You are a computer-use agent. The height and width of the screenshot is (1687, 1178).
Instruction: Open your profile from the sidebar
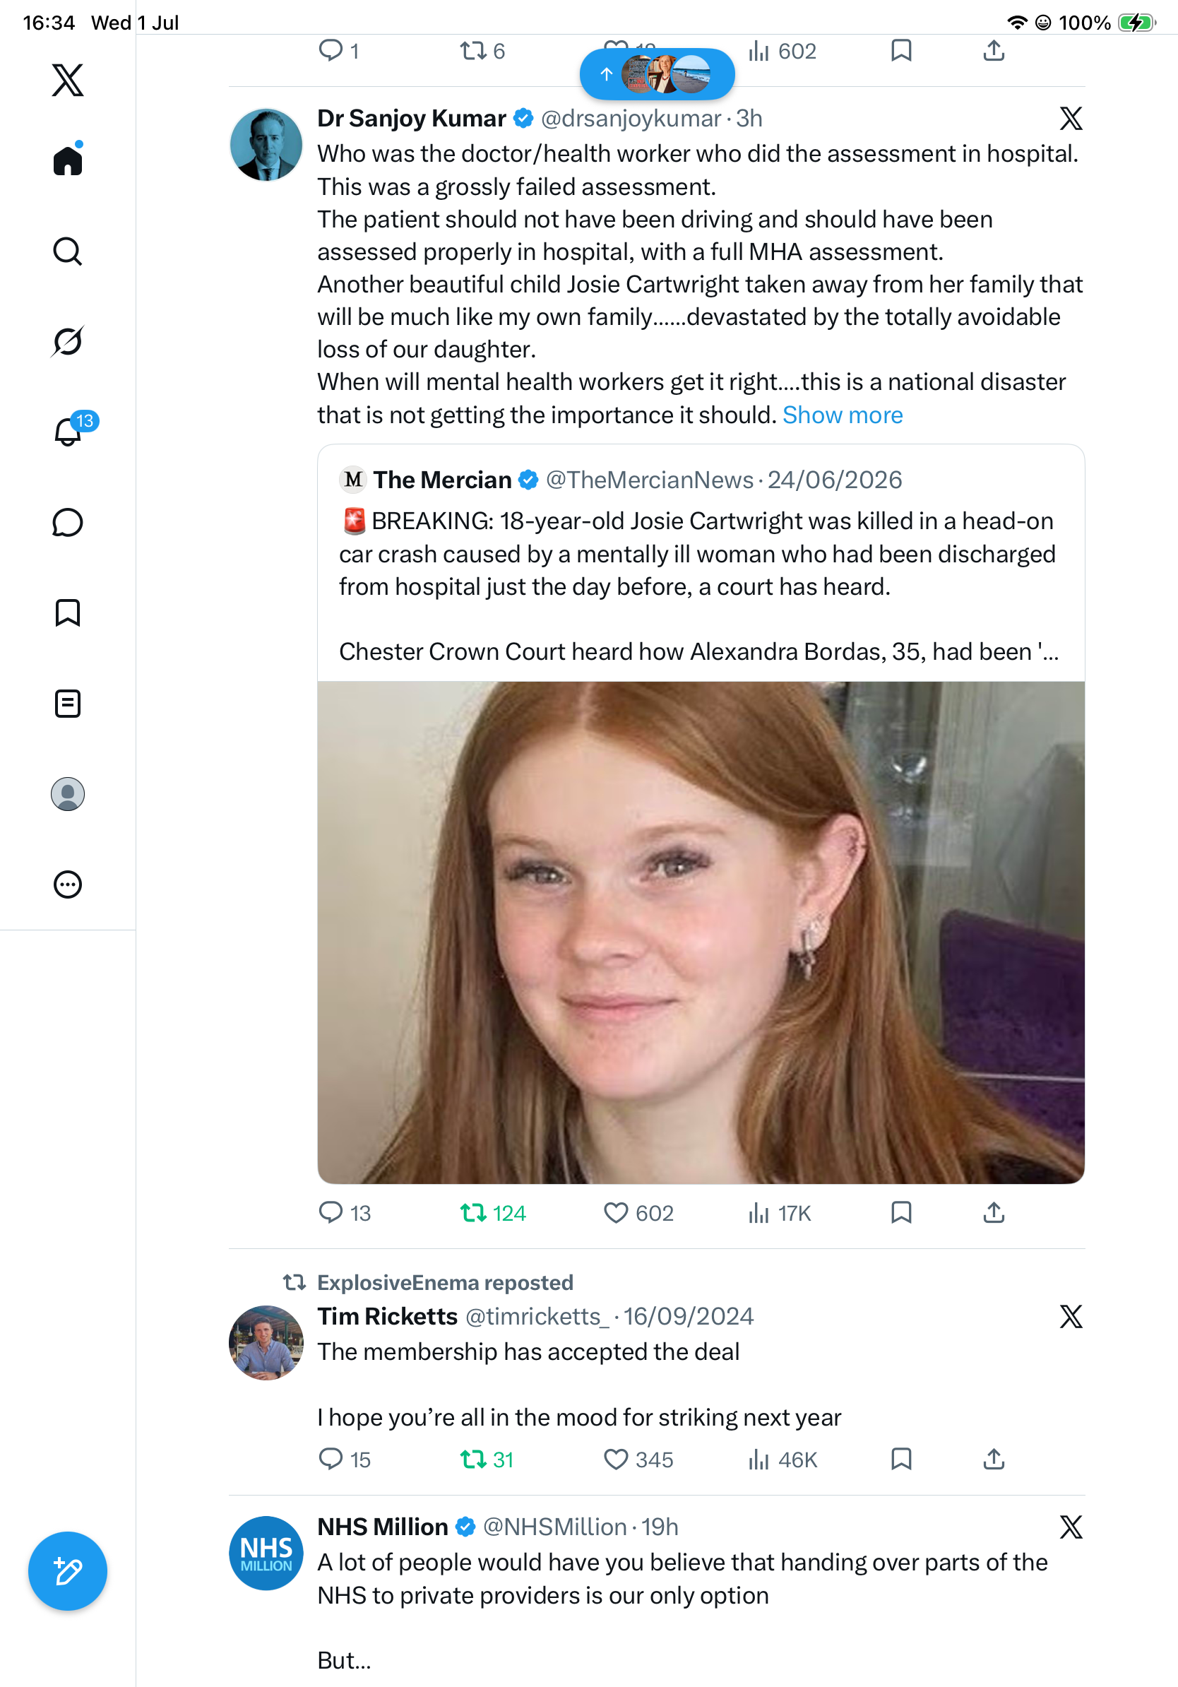pyautogui.click(x=68, y=793)
